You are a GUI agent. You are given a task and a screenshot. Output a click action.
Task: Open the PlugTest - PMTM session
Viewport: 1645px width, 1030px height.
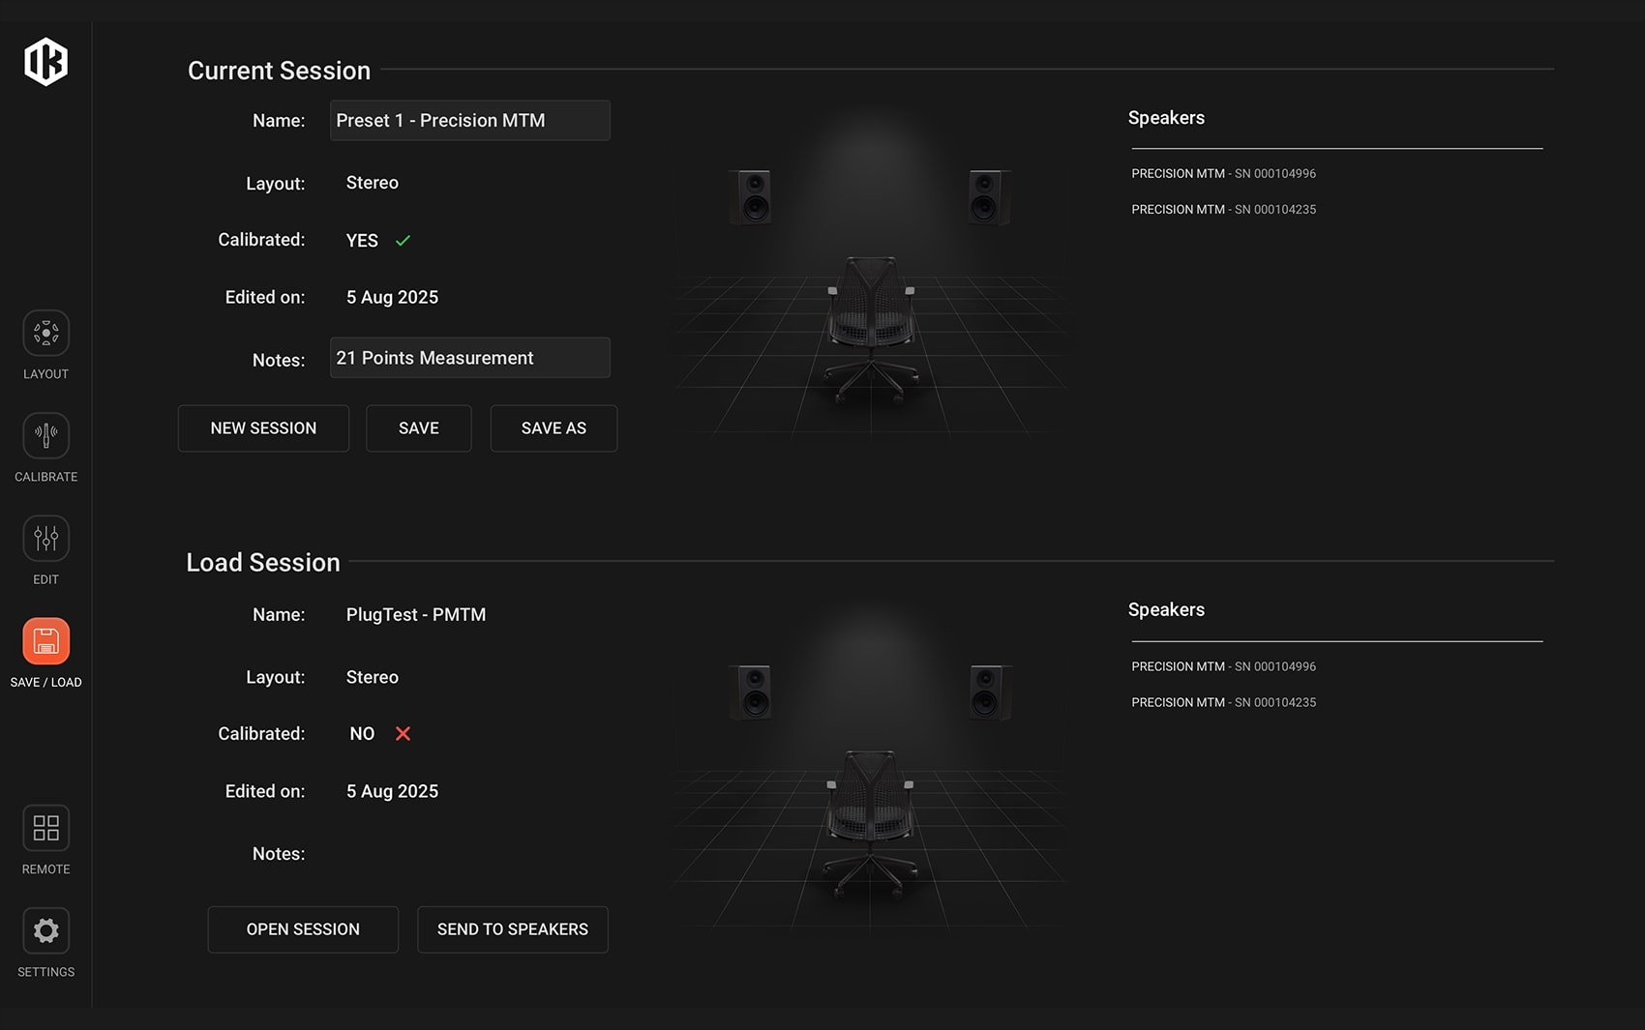(x=303, y=928)
